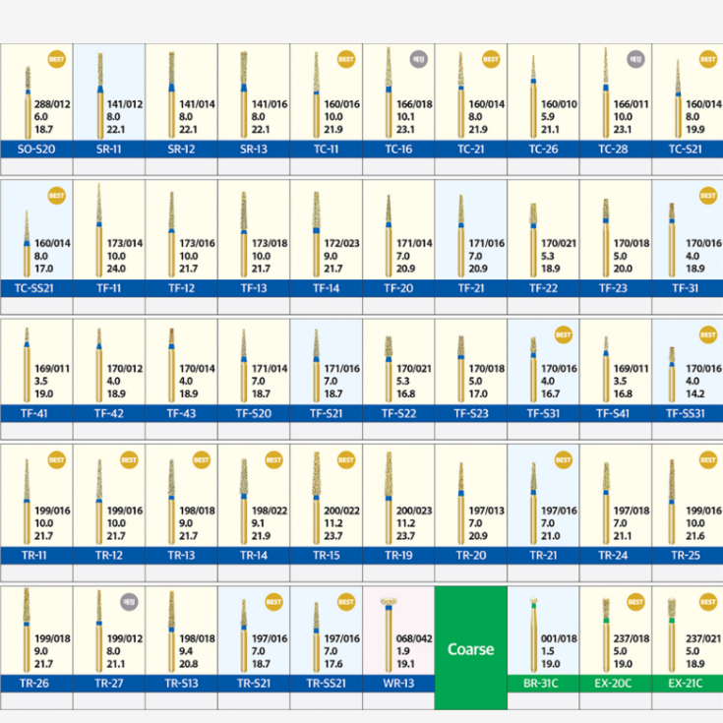This screenshot has height=723, width=723.
Task: Click the TF-SS31 label bar
Action: click(688, 413)
